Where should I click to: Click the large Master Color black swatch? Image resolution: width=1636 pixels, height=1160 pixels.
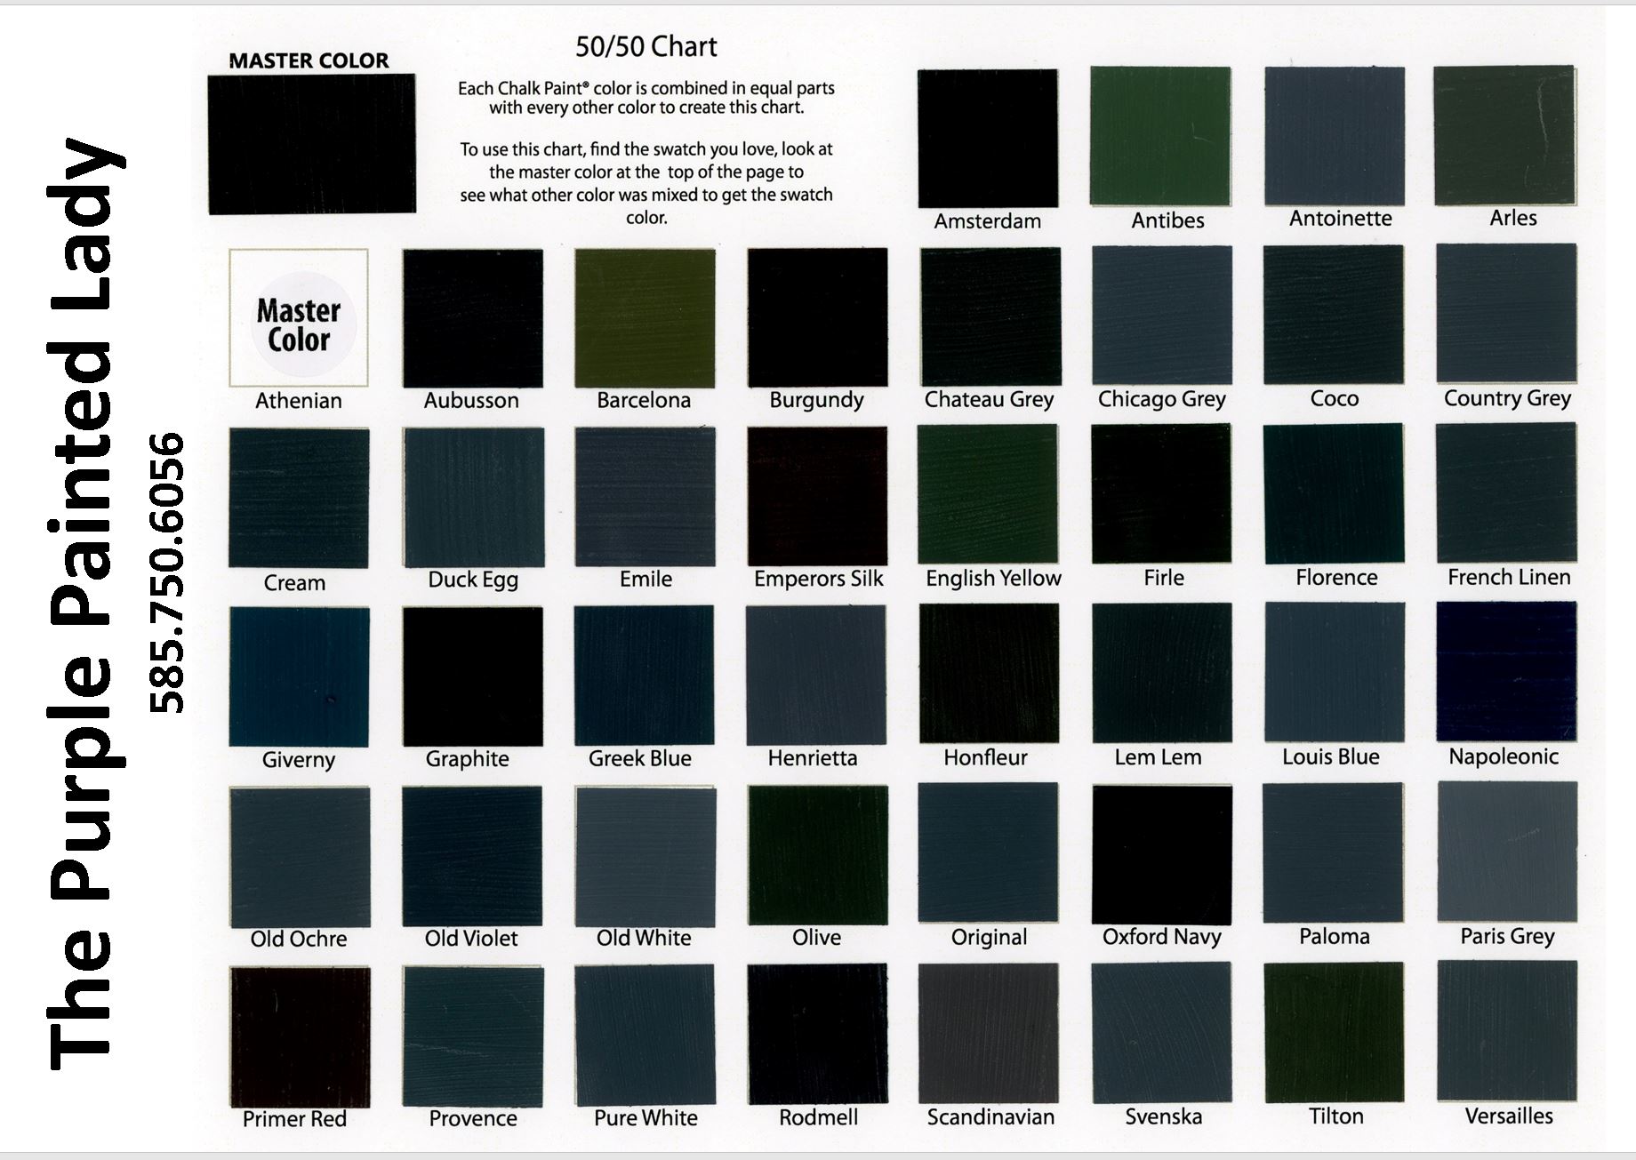pyautogui.click(x=312, y=143)
